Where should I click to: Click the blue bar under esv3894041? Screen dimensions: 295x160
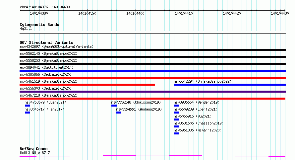[x=152, y=71]
